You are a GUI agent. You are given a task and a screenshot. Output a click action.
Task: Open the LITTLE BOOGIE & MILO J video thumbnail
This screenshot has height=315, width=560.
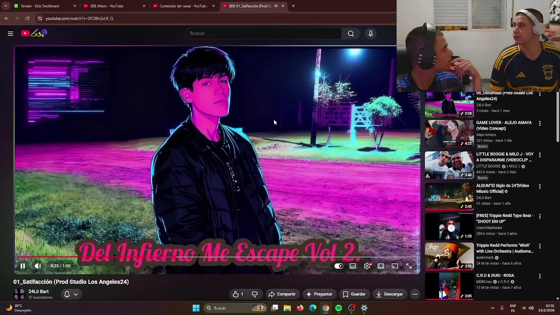tap(449, 165)
